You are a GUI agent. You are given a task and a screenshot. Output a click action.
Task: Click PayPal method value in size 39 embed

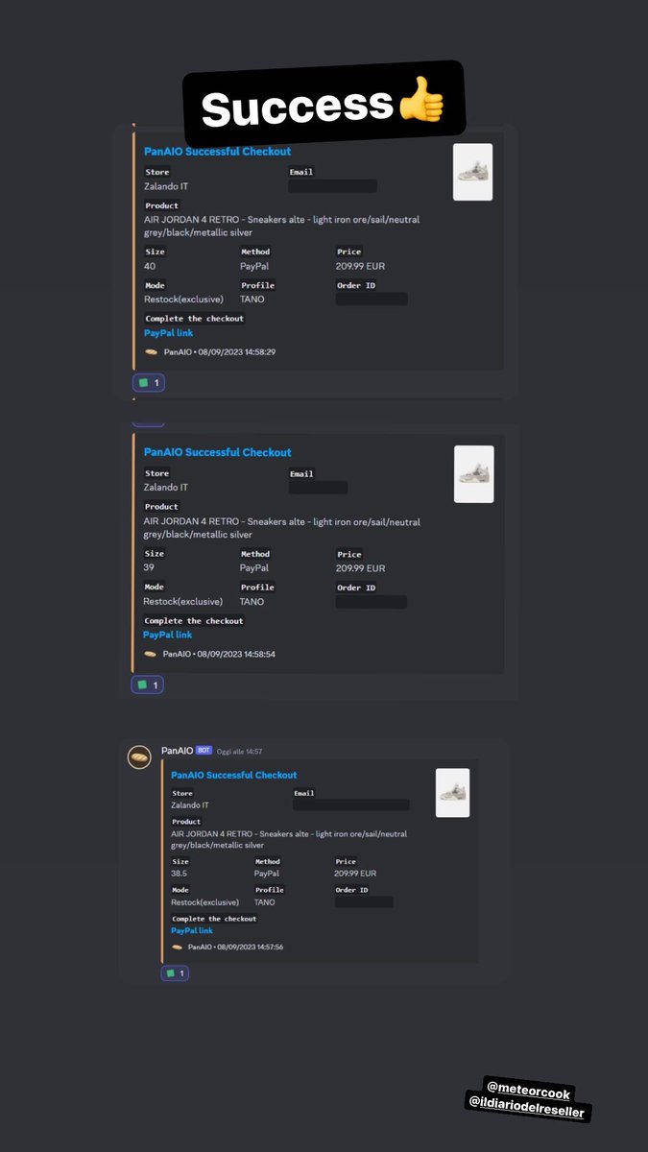(254, 568)
